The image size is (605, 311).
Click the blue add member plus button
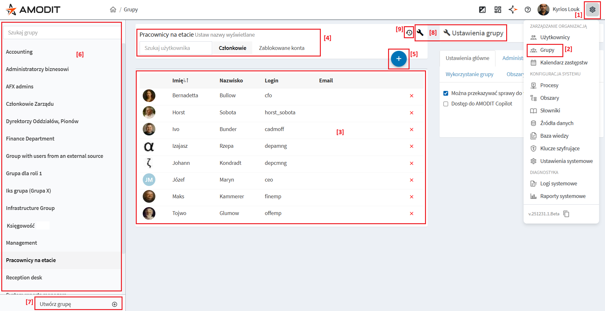pyautogui.click(x=398, y=59)
